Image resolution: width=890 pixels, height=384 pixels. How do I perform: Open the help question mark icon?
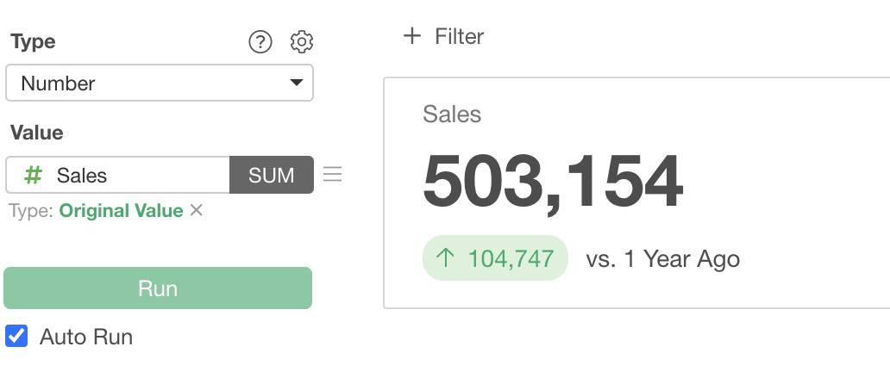(x=260, y=41)
